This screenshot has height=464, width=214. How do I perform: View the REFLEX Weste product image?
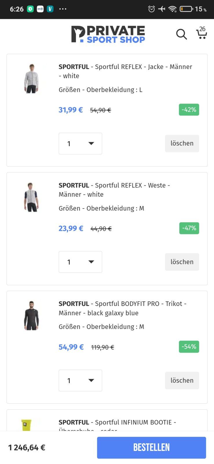[31, 197]
